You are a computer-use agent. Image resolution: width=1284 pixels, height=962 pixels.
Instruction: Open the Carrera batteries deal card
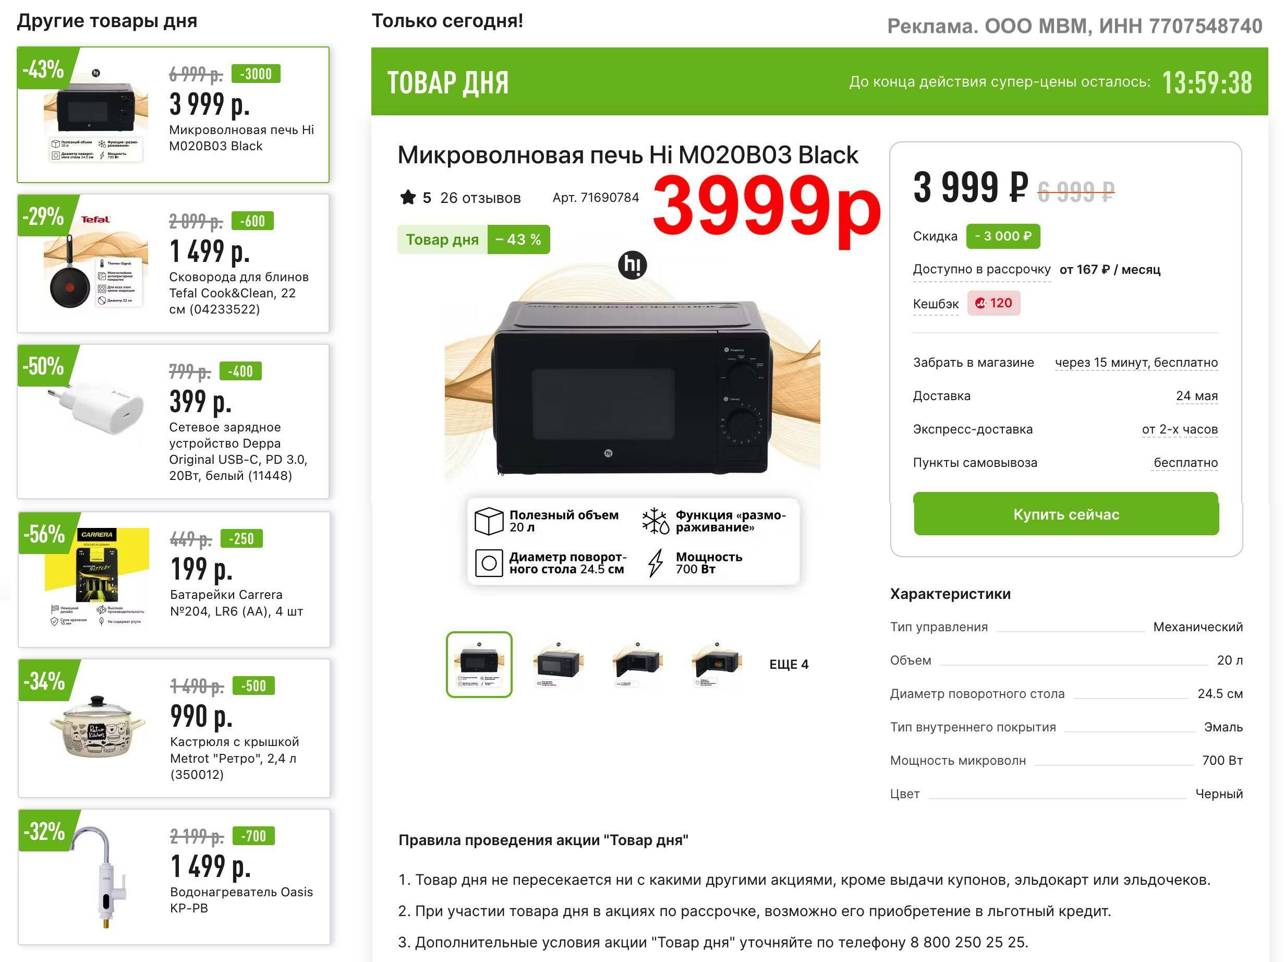[x=174, y=580]
